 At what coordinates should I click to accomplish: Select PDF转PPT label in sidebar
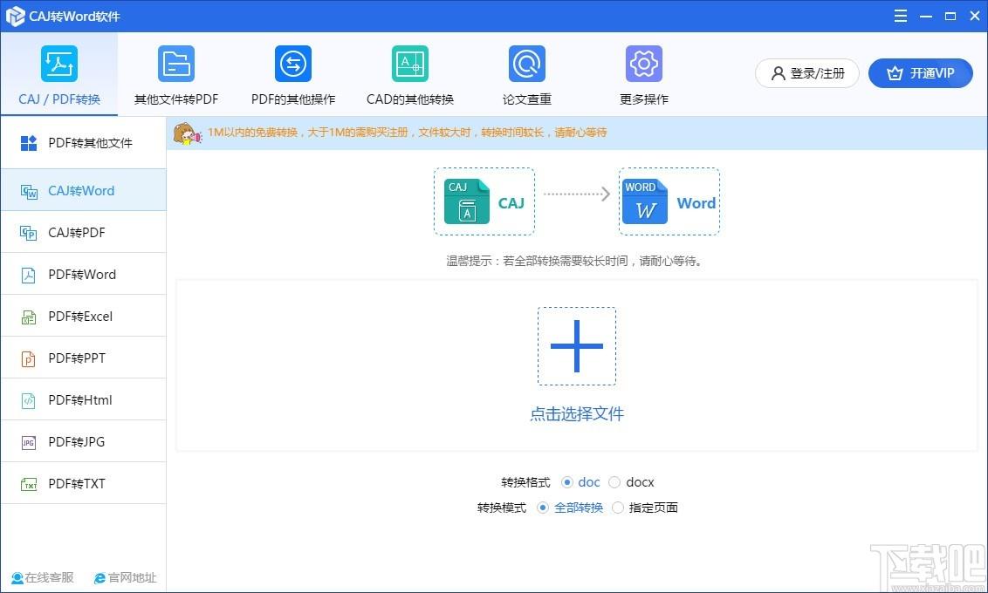pyautogui.click(x=77, y=358)
